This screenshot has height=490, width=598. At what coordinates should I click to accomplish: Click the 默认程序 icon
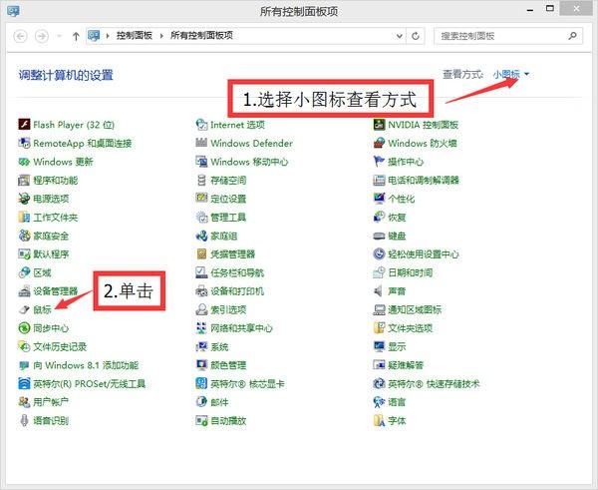click(24, 253)
